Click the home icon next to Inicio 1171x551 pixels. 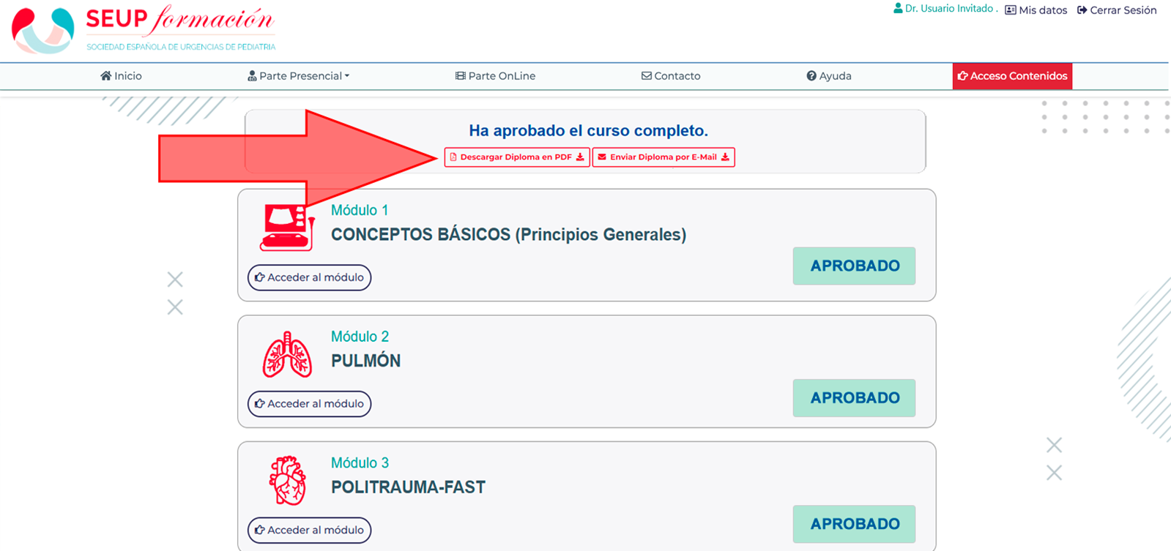click(106, 76)
